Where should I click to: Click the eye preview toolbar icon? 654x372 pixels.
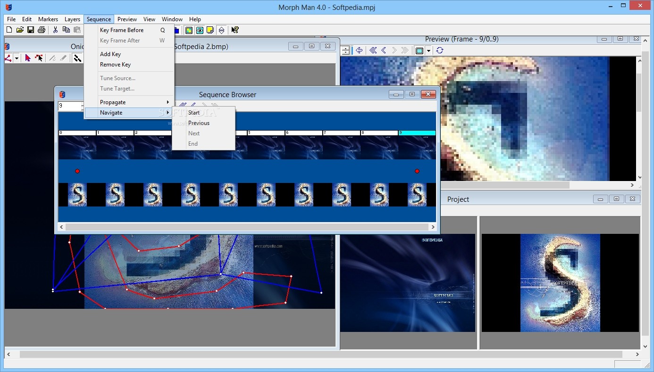(x=200, y=30)
